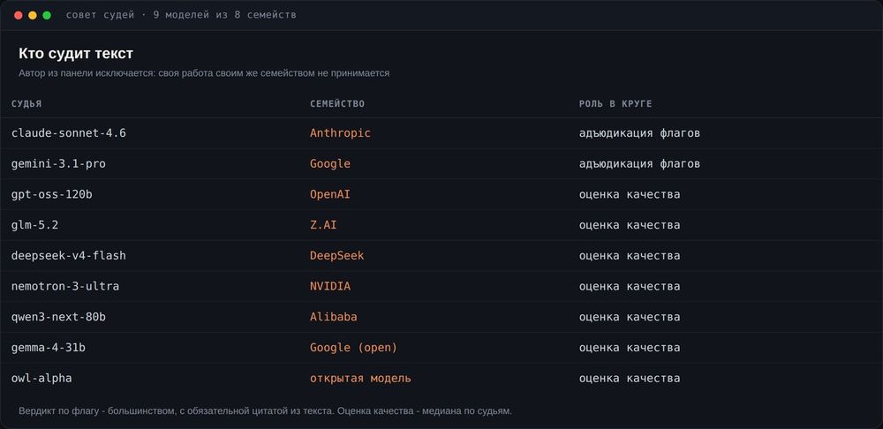
Task: Click 'оценка качества' in deepseek-v4-flash row
Action: 630,256
